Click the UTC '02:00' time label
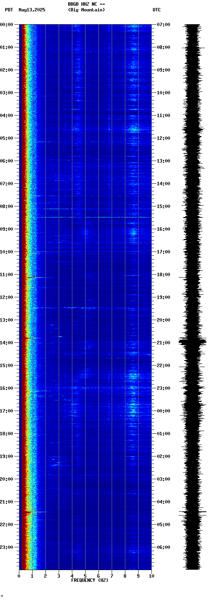This screenshot has height=600, width=209. point(164,456)
